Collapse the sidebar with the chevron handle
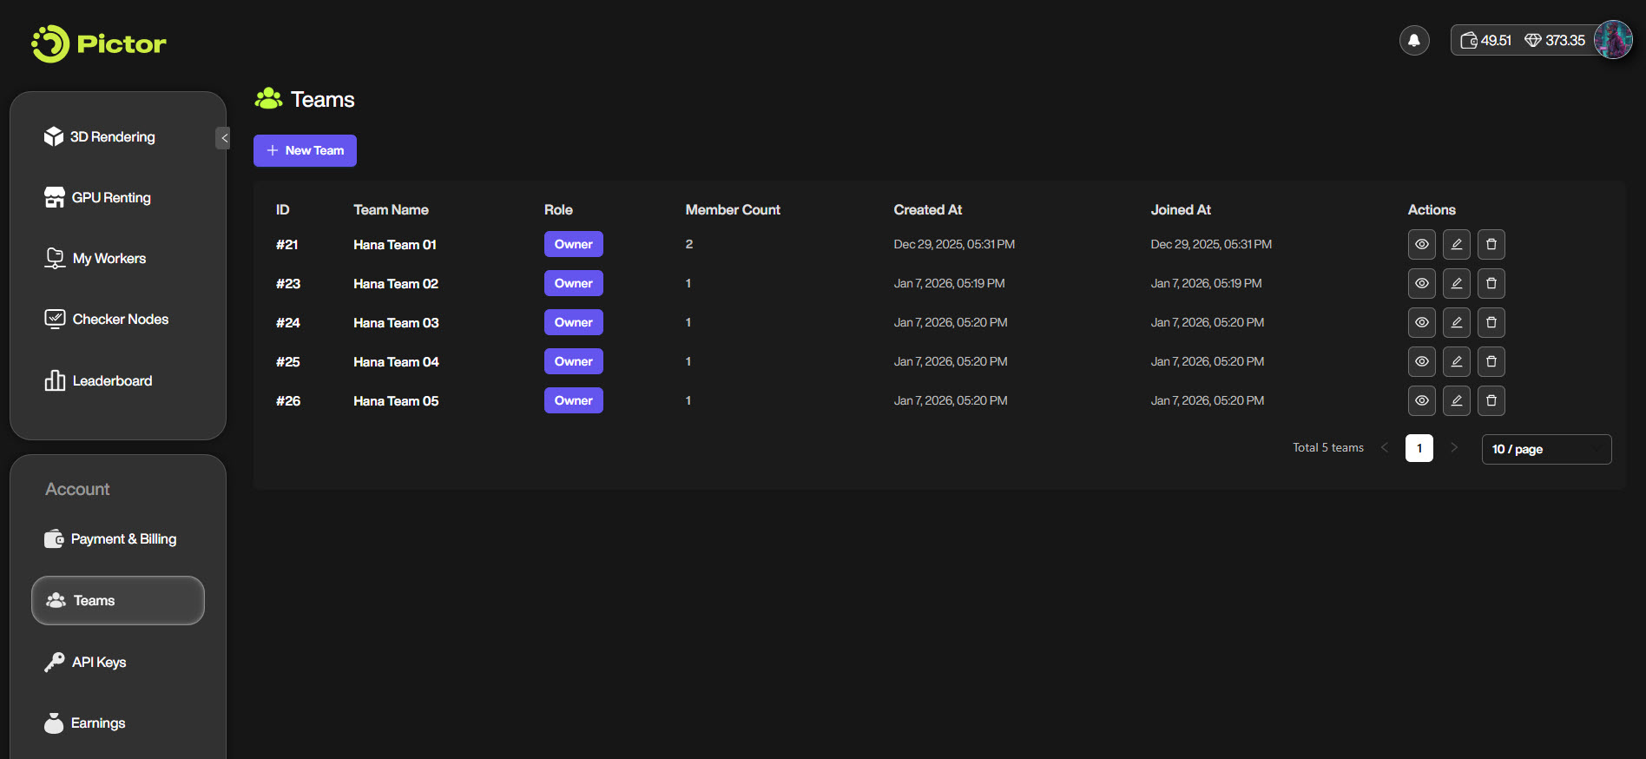The height and width of the screenshot is (759, 1646). click(224, 137)
